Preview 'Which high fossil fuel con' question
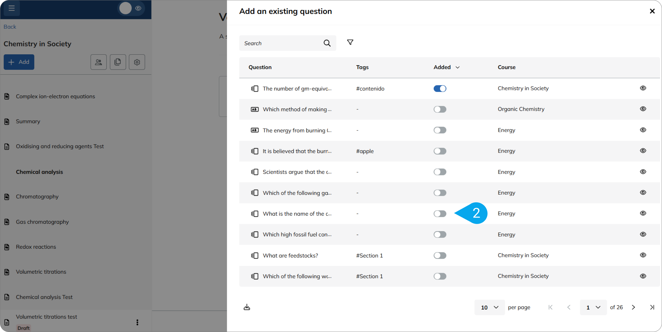The image size is (662, 332). click(x=643, y=234)
